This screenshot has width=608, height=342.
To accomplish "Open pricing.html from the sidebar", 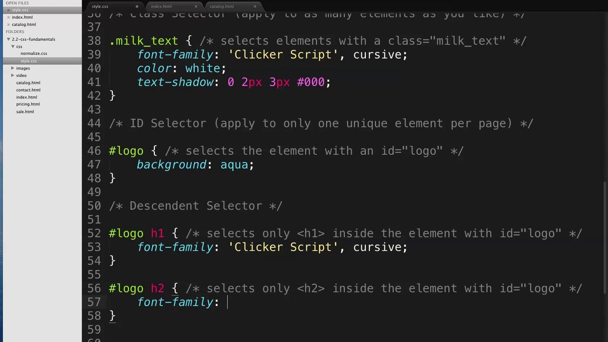I will 28,104.
